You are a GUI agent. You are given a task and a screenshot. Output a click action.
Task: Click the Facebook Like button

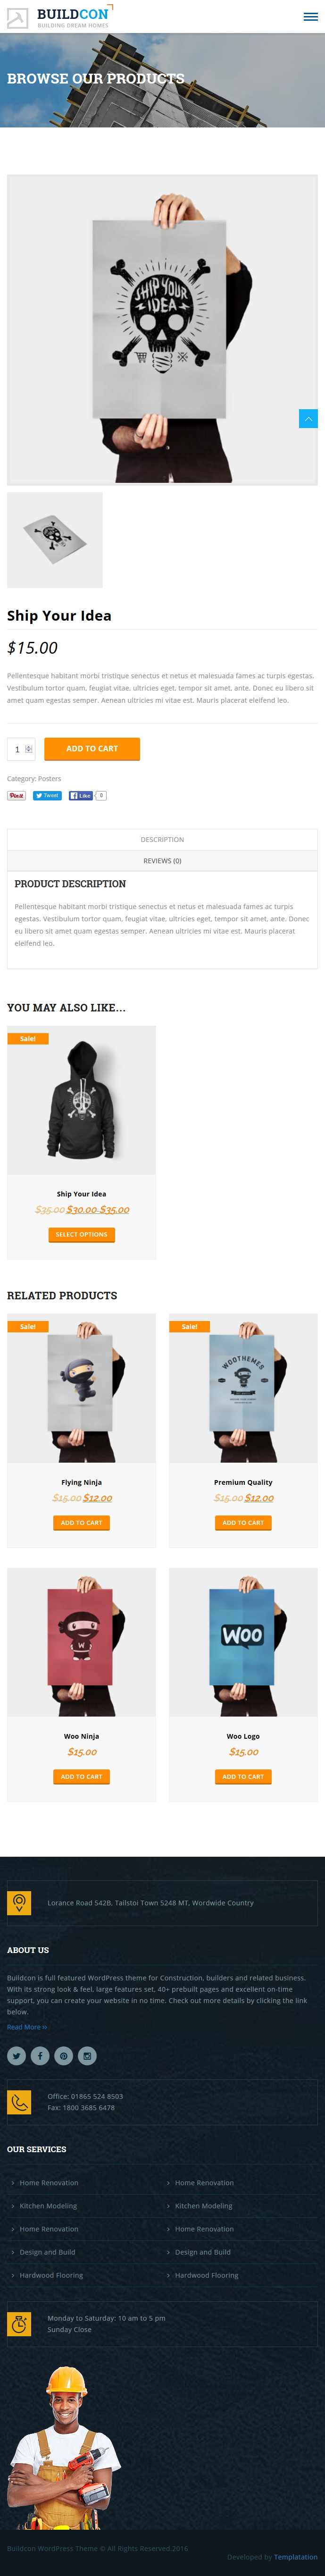point(81,796)
